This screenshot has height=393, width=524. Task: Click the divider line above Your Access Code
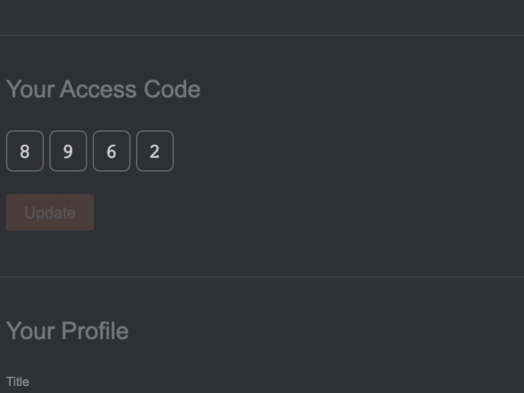(x=262, y=35)
